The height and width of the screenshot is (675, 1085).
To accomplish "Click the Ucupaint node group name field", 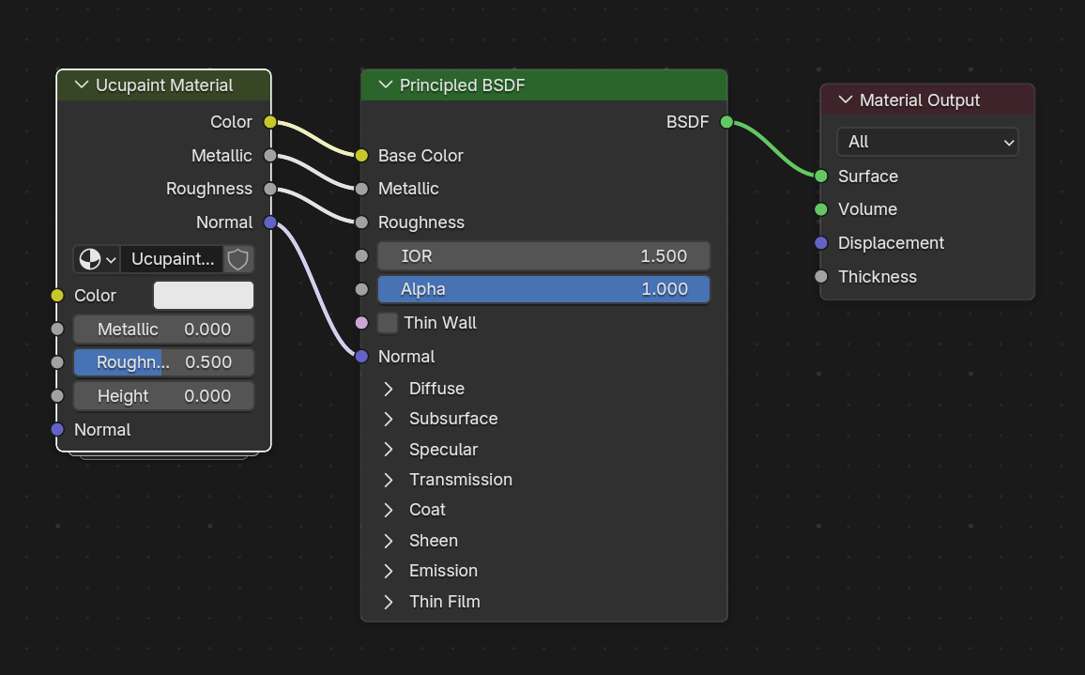I will [x=173, y=259].
